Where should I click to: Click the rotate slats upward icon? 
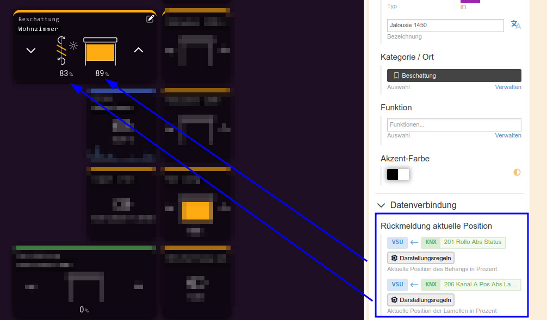[x=61, y=40]
